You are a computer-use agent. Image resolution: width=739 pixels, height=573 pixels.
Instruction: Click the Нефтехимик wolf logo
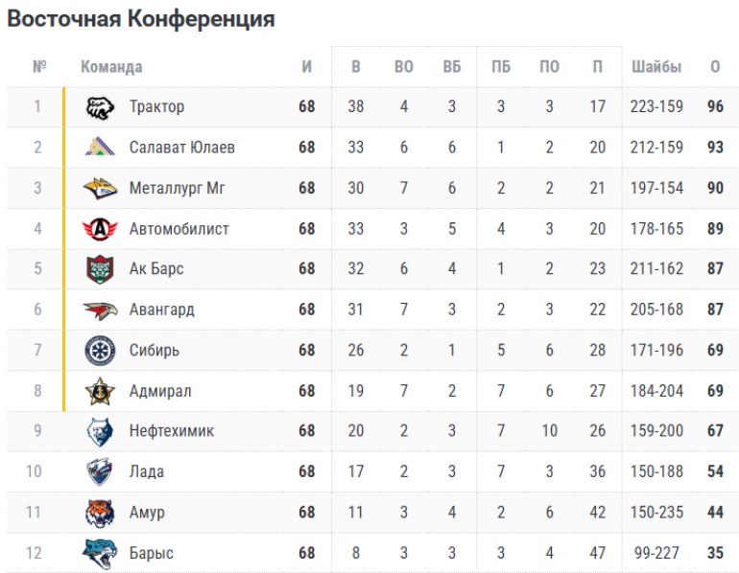[x=100, y=431]
